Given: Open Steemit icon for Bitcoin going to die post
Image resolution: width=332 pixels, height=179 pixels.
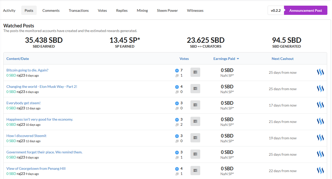Looking at the screenshot, I should point(320,72).
